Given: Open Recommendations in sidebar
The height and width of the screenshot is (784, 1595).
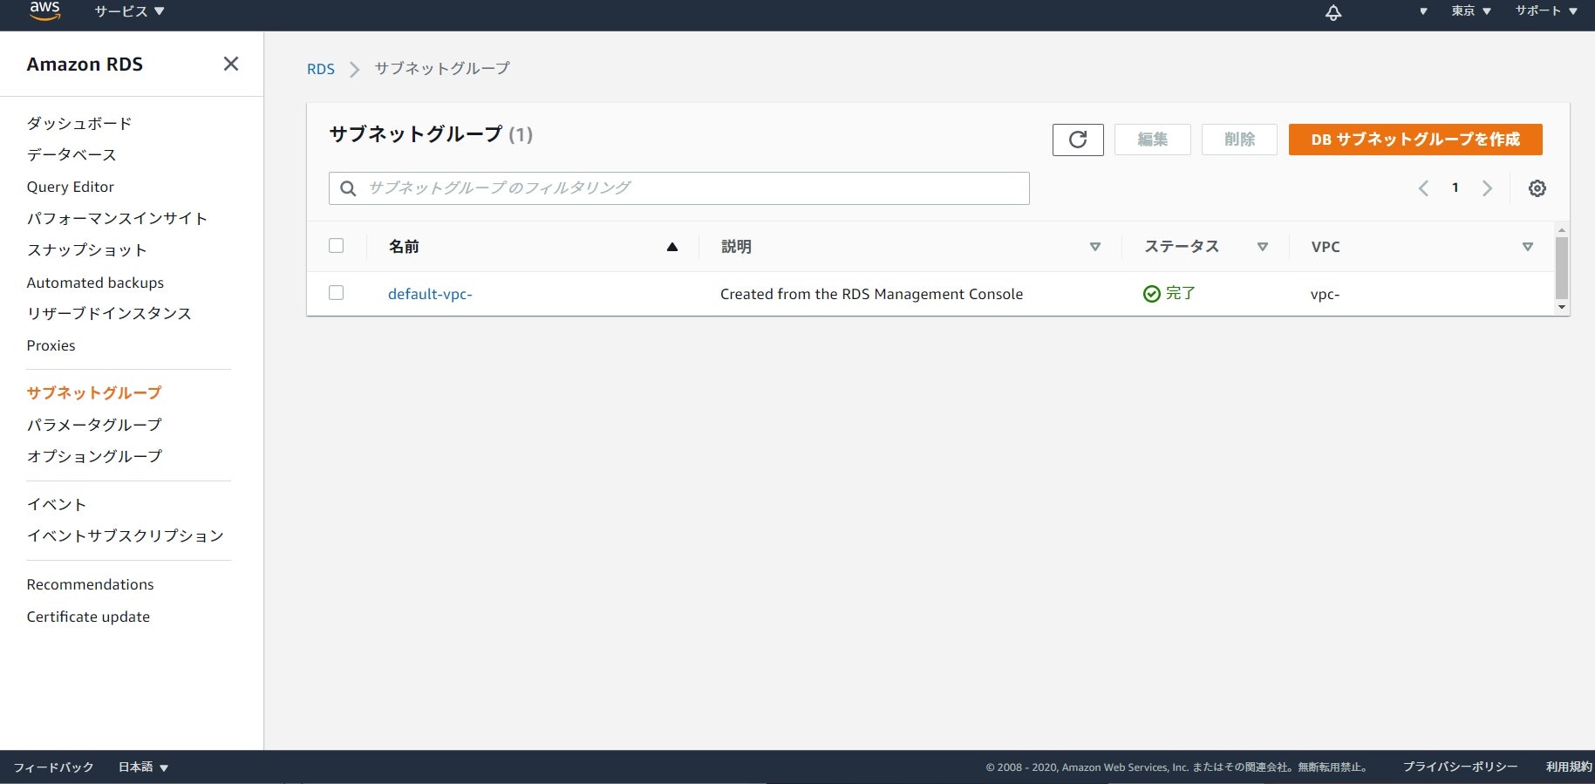Looking at the screenshot, I should point(90,584).
